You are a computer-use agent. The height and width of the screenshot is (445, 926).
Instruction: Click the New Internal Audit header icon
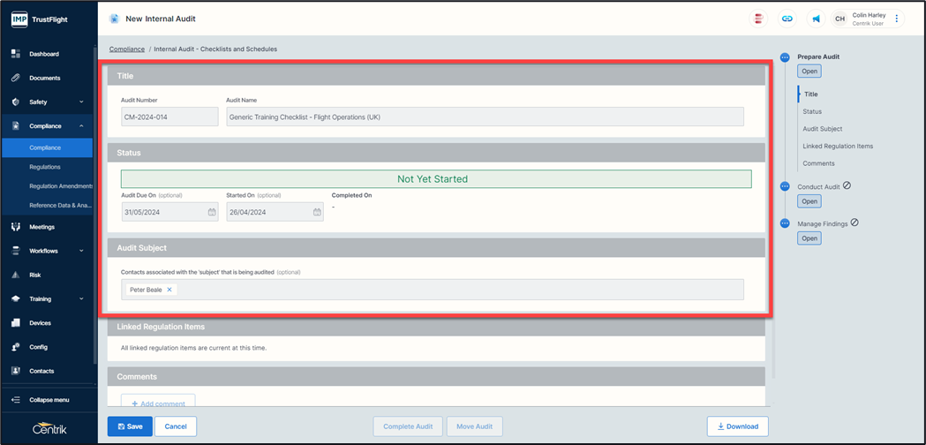pyautogui.click(x=114, y=19)
